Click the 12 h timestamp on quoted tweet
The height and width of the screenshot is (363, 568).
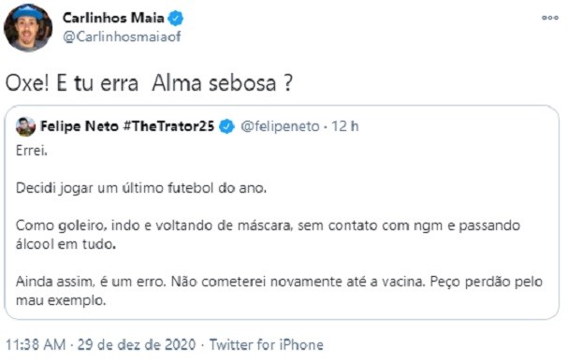click(345, 126)
